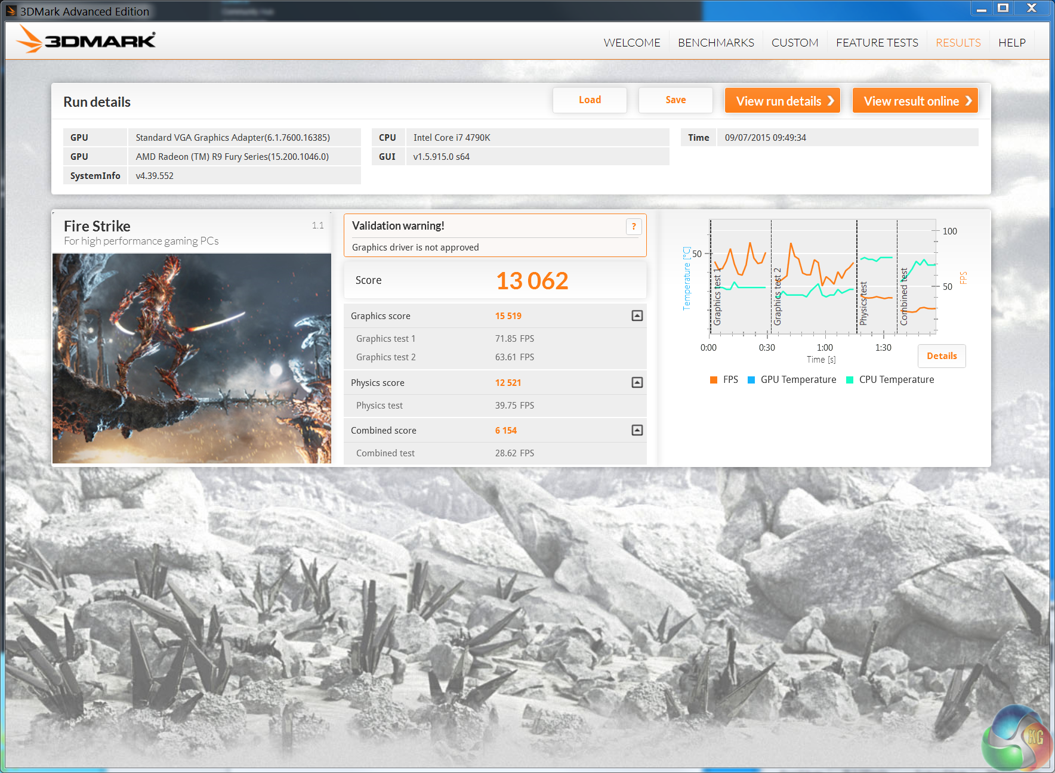Image resolution: width=1055 pixels, height=773 pixels.
Task: Go to the CUSTOM tab
Action: [x=794, y=43]
